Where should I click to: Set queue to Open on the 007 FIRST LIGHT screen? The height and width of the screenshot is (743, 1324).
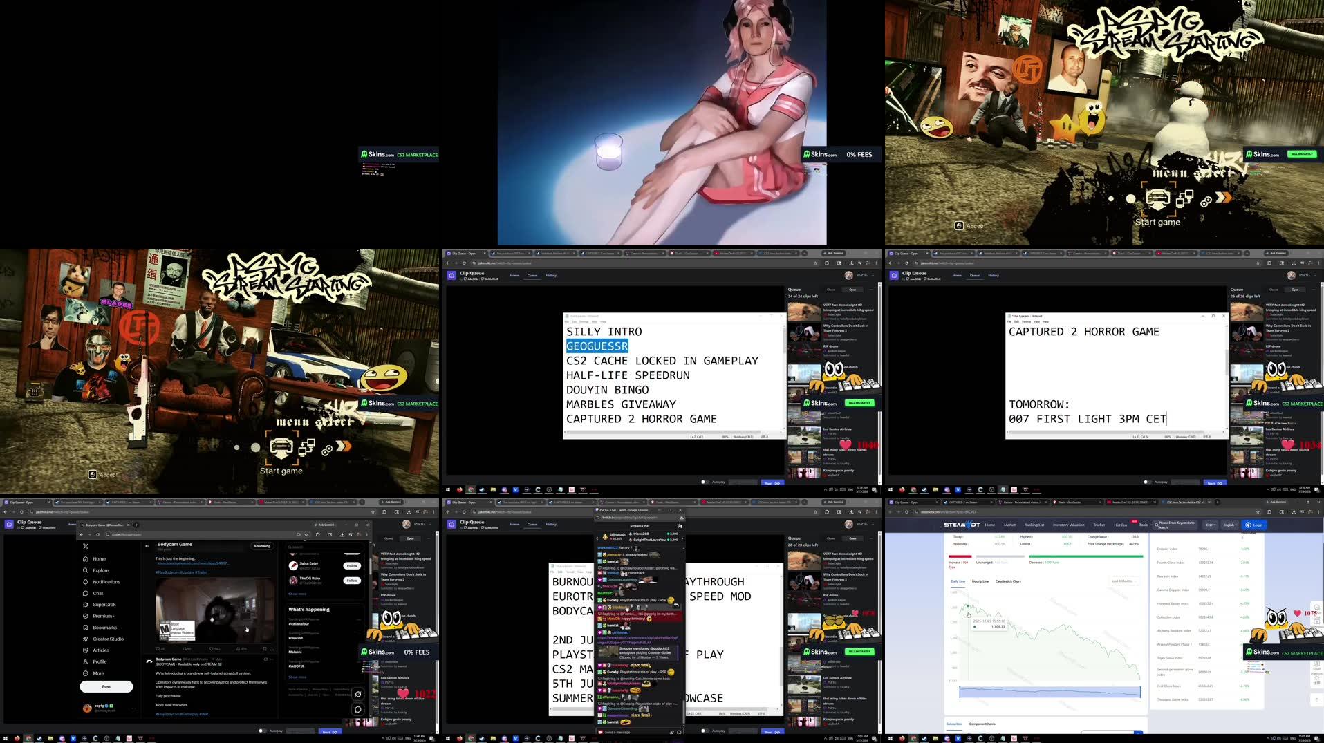1295,290
